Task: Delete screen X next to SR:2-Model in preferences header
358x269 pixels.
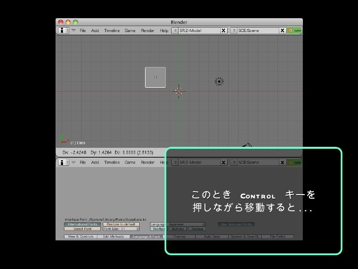Action: [x=224, y=162]
